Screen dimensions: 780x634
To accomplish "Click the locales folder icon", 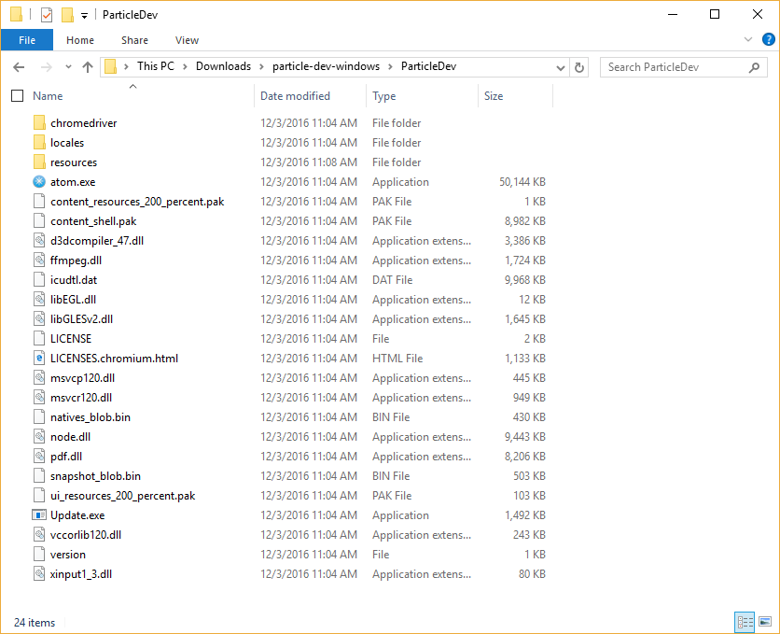I will (x=39, y=142).
